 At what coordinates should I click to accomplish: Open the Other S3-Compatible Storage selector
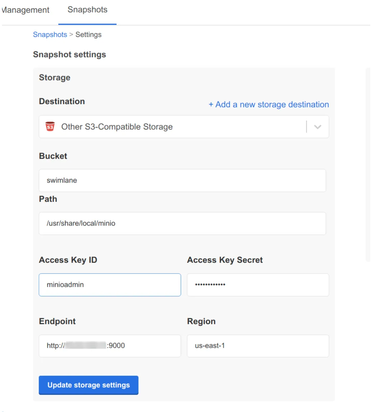click(184, 127)
